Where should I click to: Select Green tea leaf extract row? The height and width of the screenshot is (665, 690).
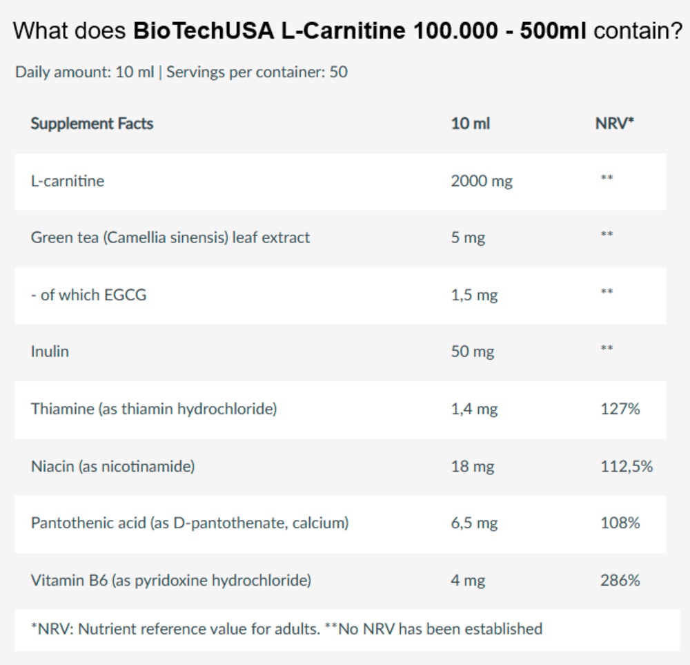pyautogui.click(x=341, y=238)
